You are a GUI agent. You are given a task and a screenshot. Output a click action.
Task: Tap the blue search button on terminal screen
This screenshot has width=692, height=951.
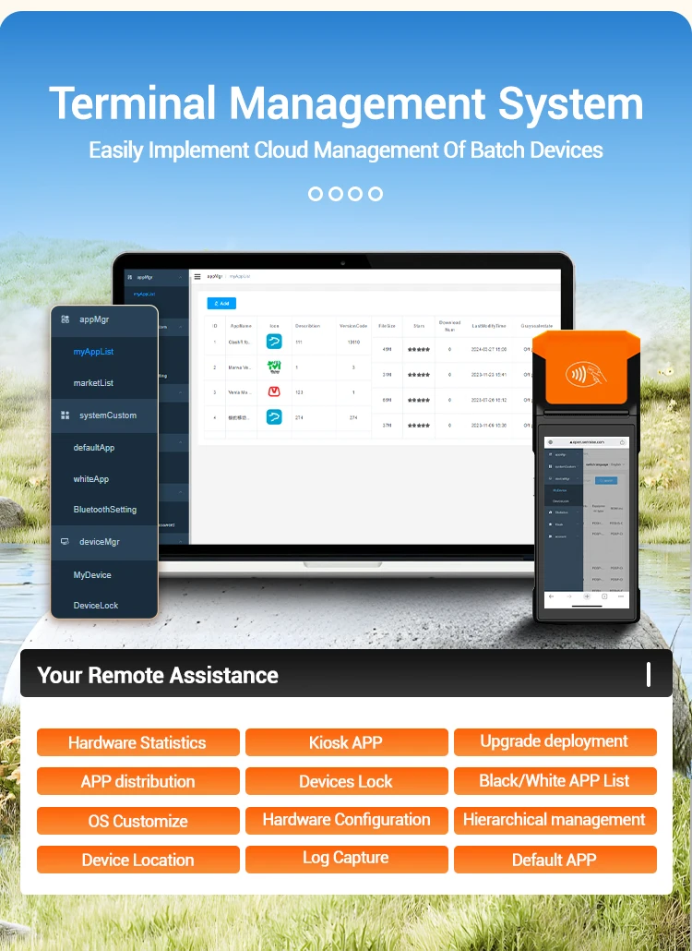606,480
